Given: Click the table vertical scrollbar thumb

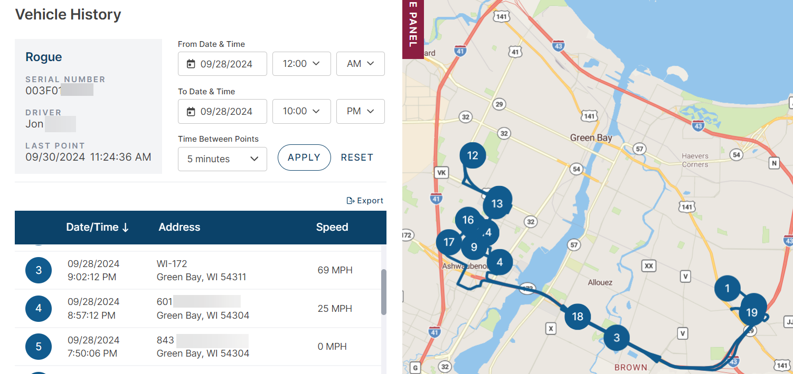Looking at the screenshot, I should click(384, 292).
